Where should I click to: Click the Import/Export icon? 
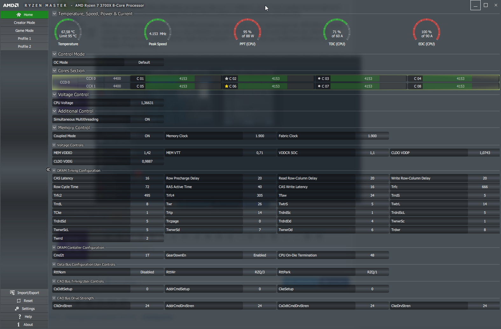pos(12,293)
